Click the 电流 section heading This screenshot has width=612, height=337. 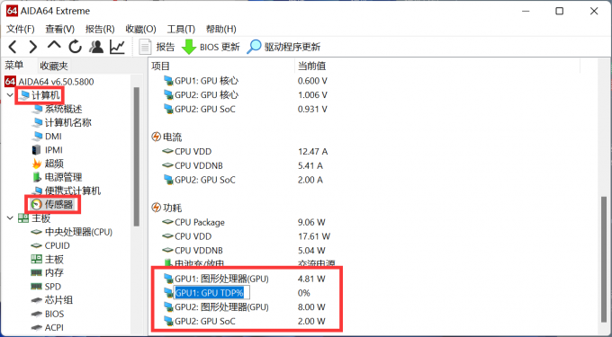(166, 137)
